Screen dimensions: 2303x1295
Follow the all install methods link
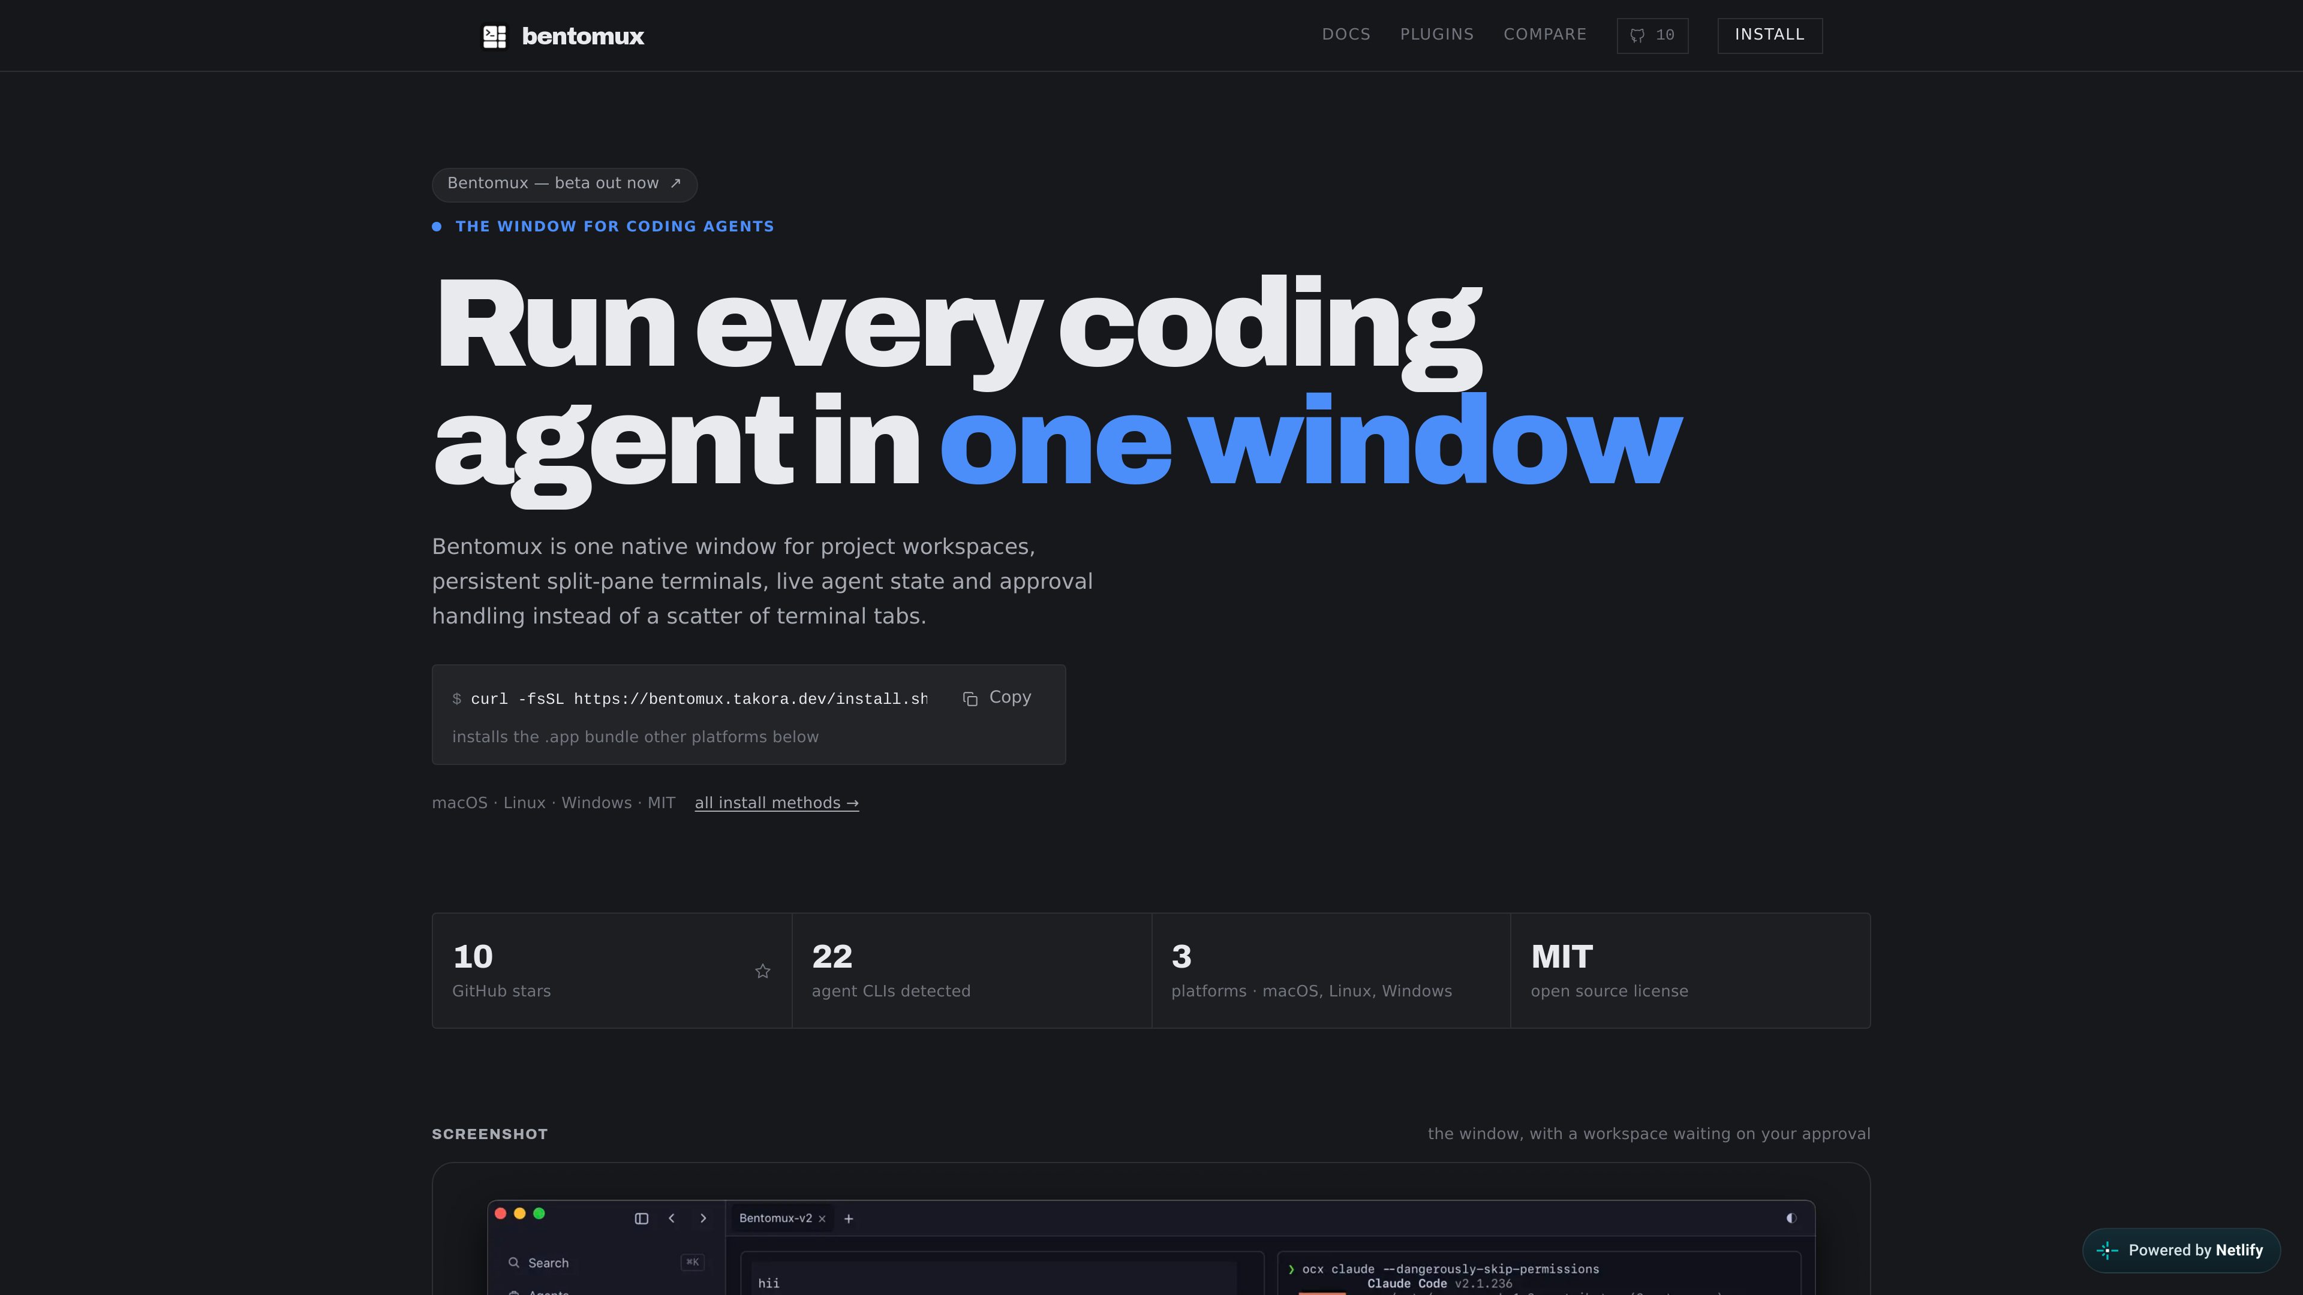(776, 803)
